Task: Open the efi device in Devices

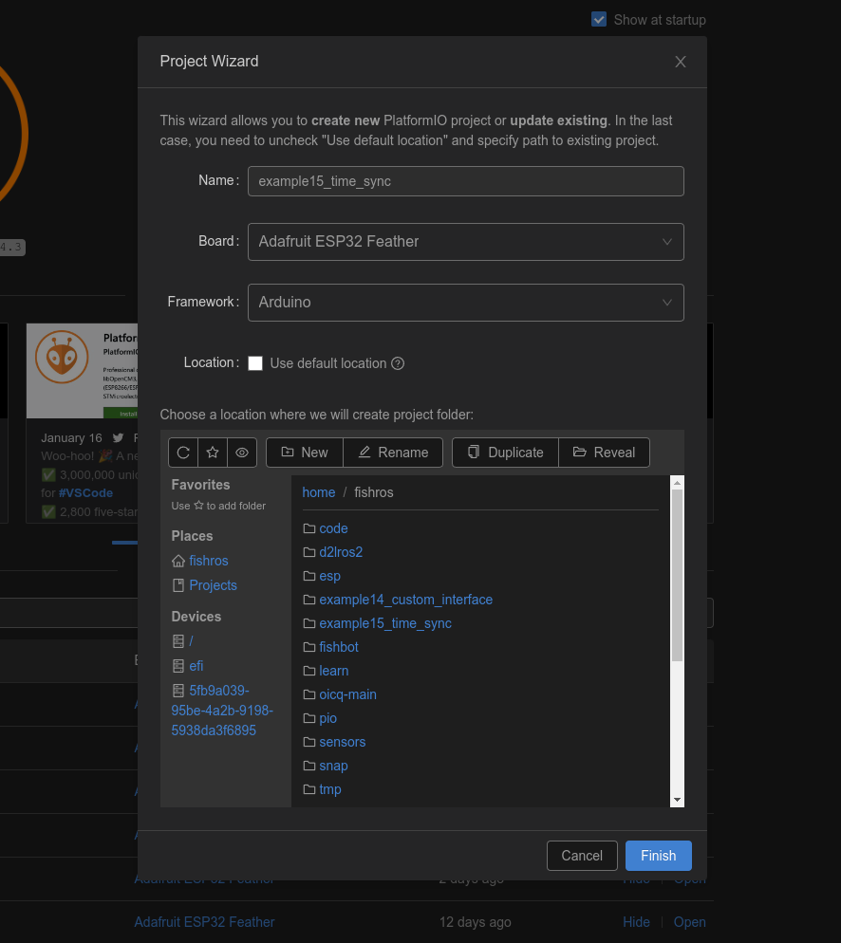Action: 196,666
